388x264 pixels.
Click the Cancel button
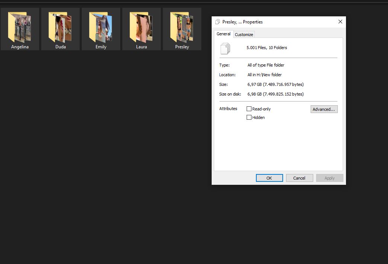299,178
